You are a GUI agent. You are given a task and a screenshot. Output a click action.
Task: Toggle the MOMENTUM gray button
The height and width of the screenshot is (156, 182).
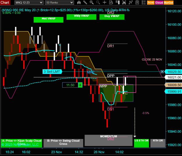click(109, 140)
